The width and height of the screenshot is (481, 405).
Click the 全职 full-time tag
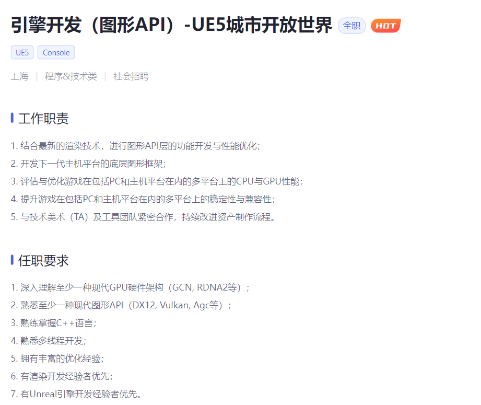(x=351, y=26)
